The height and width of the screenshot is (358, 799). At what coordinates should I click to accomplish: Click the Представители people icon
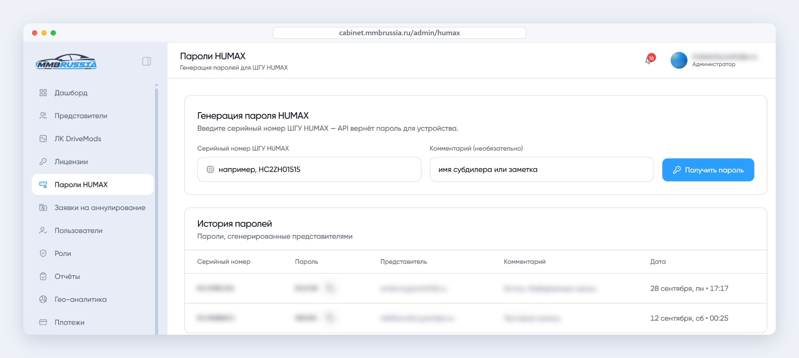coord(43,116)
